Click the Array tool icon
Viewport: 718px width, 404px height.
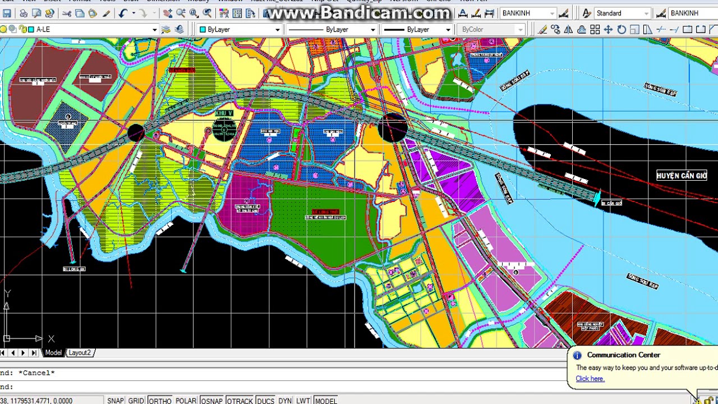click(595, 30)
